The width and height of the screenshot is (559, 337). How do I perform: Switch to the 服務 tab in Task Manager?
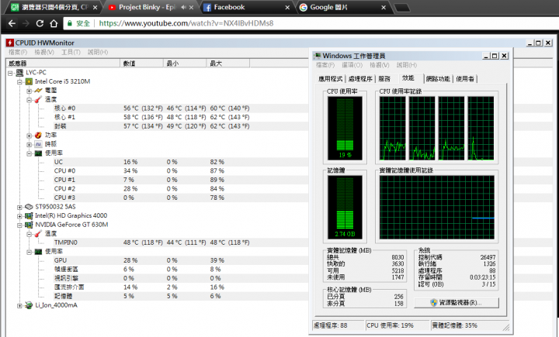click(384, 79)
